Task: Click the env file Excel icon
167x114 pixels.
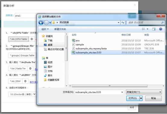Action: 73,41
